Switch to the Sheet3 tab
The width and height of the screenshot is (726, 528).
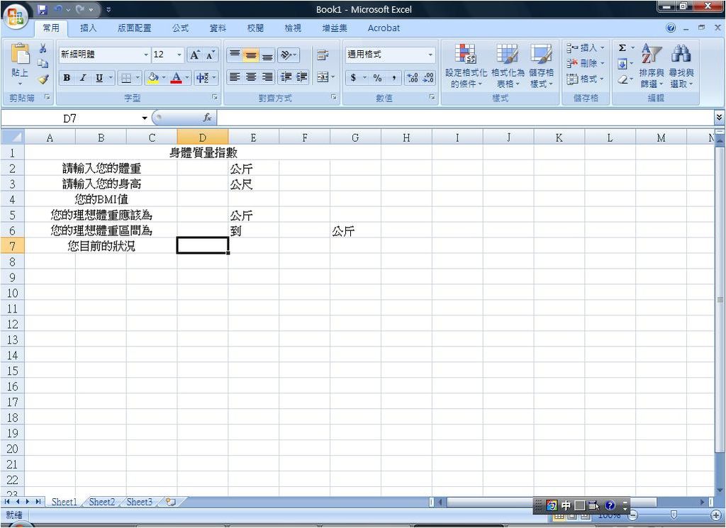[140, 502]
